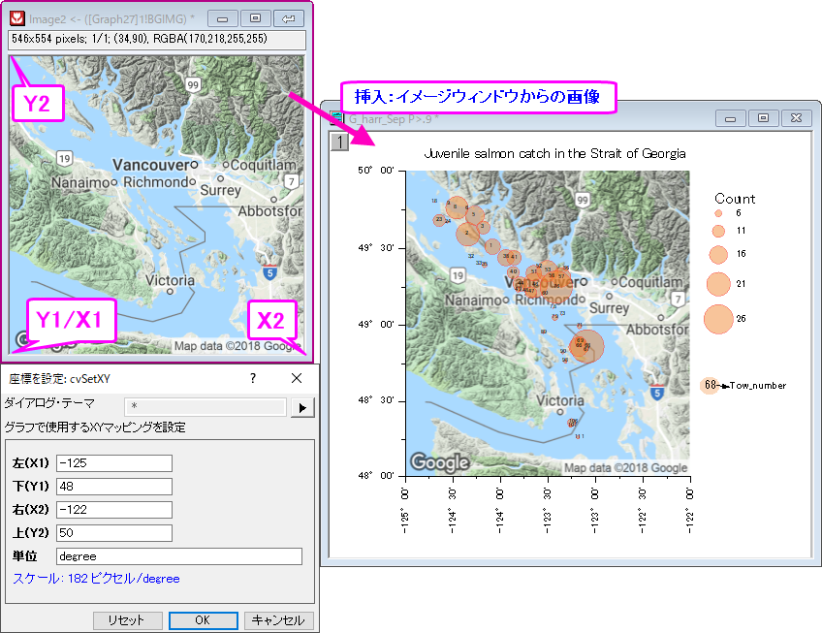Click the 49° 30' Y axis label

376,247
